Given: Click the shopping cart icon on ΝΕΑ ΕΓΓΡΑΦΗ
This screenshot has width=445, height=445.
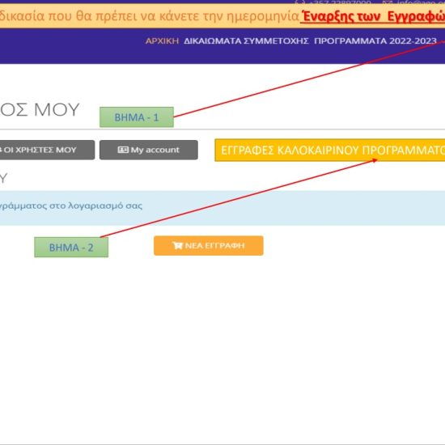Looking at the screenshot, I should point(178,245).
